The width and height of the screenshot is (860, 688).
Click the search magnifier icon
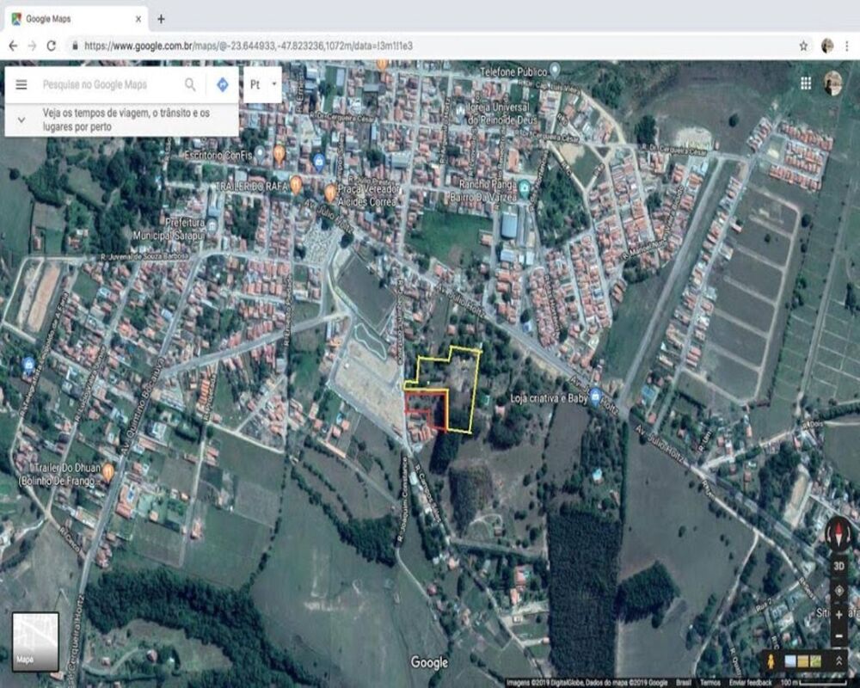pos(189,84)
